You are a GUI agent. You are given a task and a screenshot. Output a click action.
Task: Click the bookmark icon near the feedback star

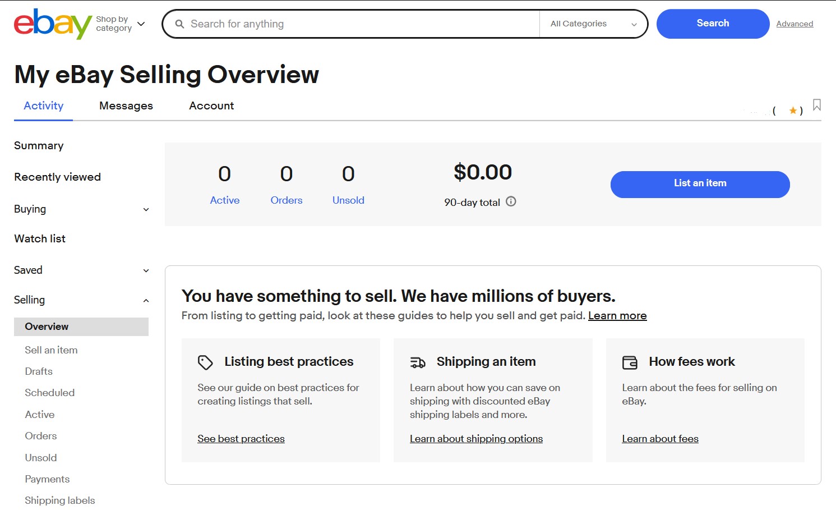click(x=816, y=105)
